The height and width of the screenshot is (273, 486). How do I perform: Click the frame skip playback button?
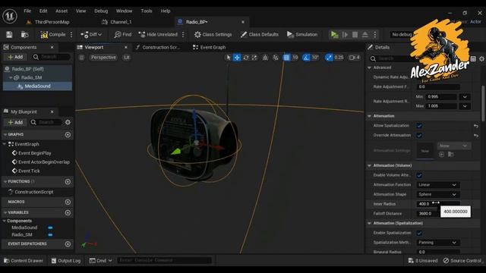coord(345,34)
